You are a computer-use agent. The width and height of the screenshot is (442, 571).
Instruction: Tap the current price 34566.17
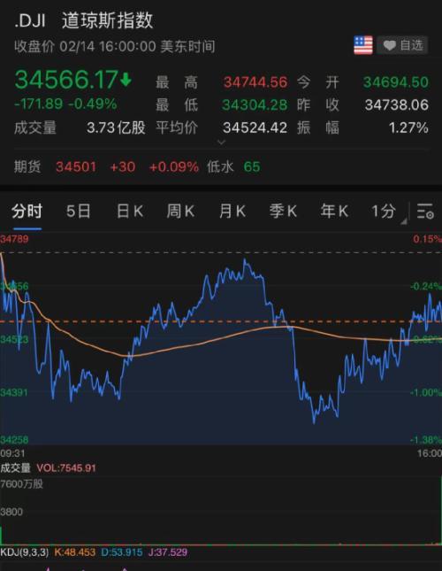(66, 80)
